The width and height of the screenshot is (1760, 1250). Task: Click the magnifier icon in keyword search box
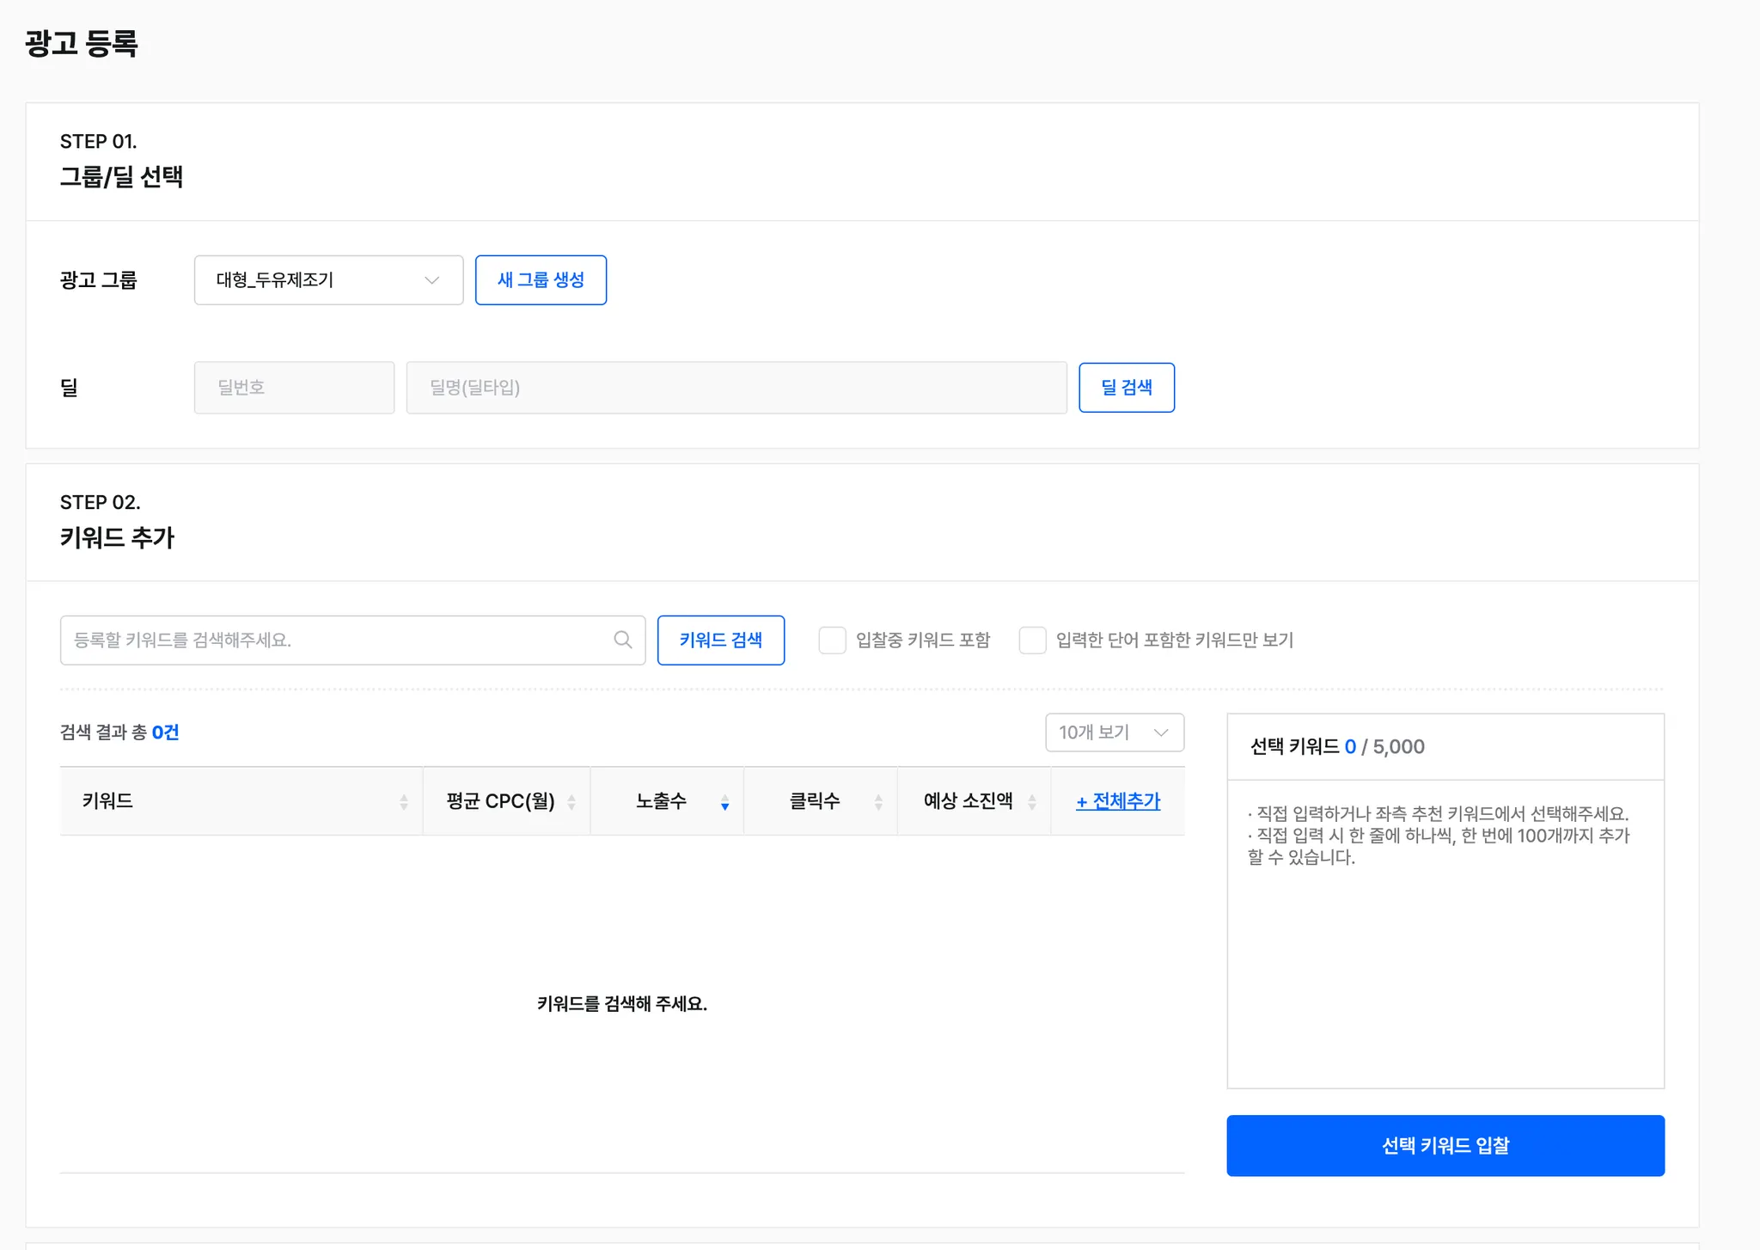point(623,640)
